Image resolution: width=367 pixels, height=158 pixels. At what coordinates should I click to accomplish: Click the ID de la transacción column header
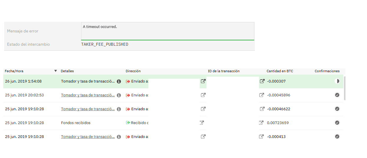tap(224, 71)
